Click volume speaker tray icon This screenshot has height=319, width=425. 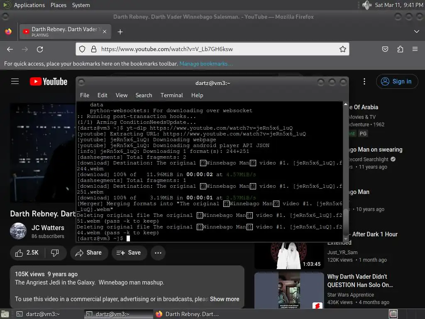point(367,5)
